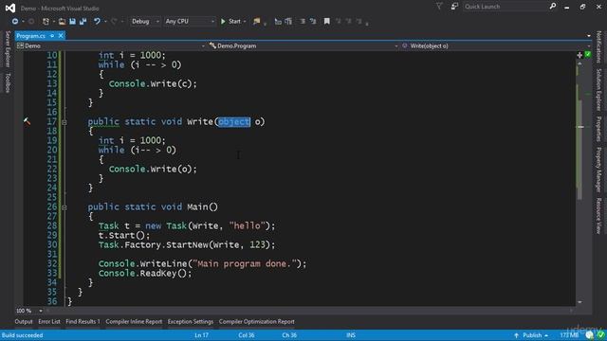Open the Output tab
Viewport: 607px width, 341px height.
click(24, 321)
